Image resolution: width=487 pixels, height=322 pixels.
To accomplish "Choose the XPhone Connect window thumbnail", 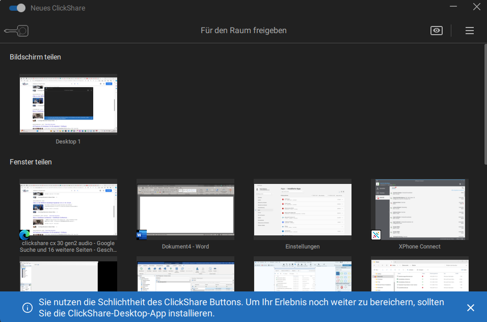I will [419, 209].
